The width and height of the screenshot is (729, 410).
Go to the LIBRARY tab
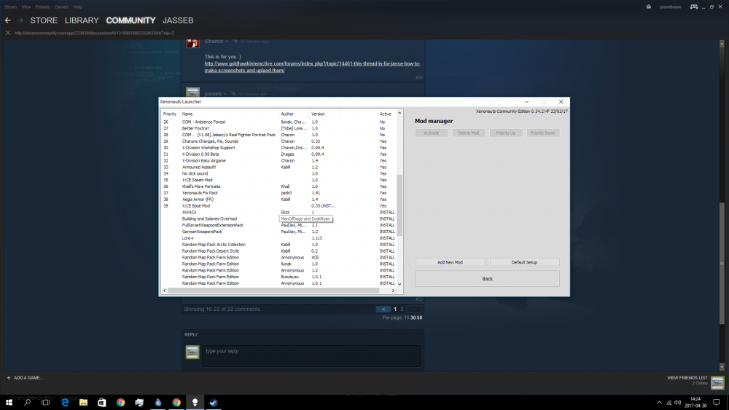[82, 20]
